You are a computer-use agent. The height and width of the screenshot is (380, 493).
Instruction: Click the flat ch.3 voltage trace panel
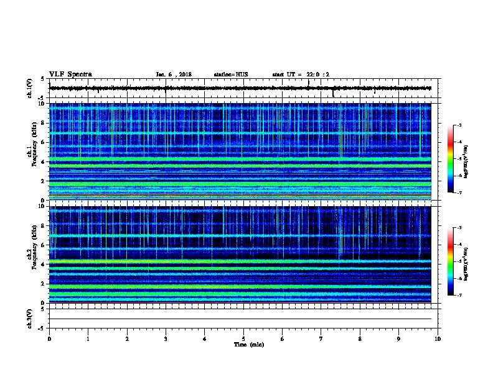(x=243, y=319)
